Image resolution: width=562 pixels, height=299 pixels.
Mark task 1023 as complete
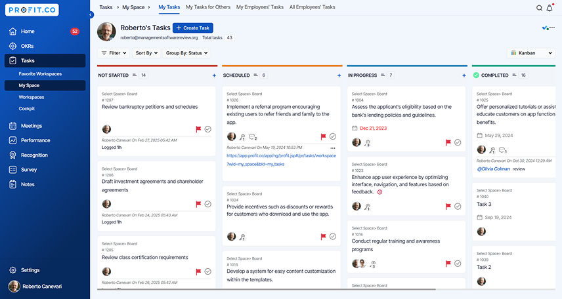point(458,207)
